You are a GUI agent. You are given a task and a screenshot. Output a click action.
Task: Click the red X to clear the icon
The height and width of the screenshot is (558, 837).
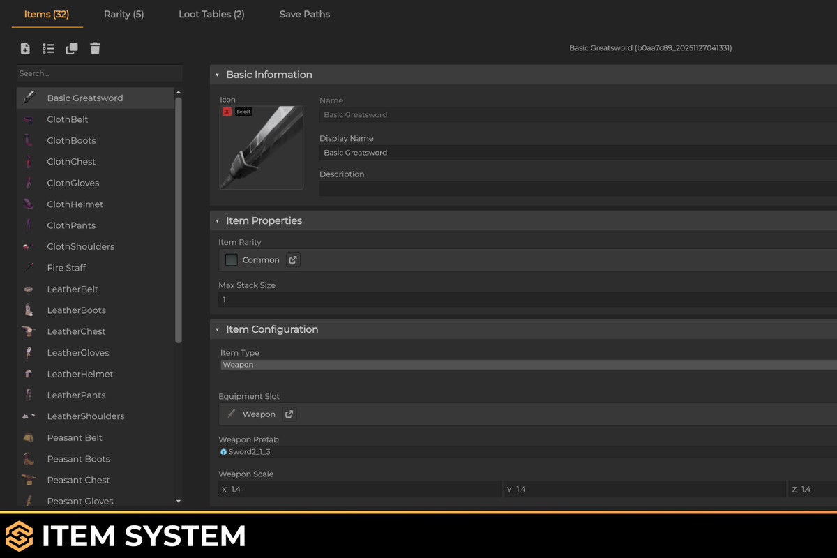pyautogui.click(x=227, y=112)
